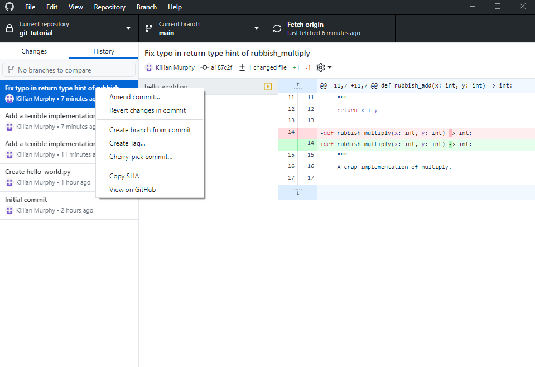Open the View menu

pos(75,7)
